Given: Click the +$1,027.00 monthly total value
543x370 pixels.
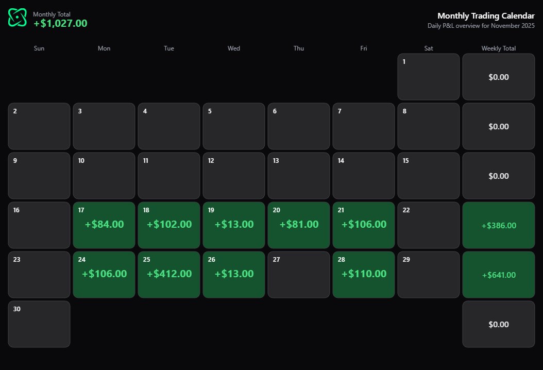Looking at the screenshot, I should click(x=60, y=23).
